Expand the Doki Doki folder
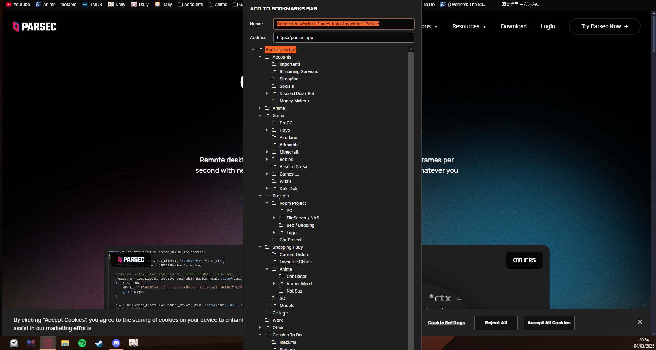656x350 pixels. 267,189
